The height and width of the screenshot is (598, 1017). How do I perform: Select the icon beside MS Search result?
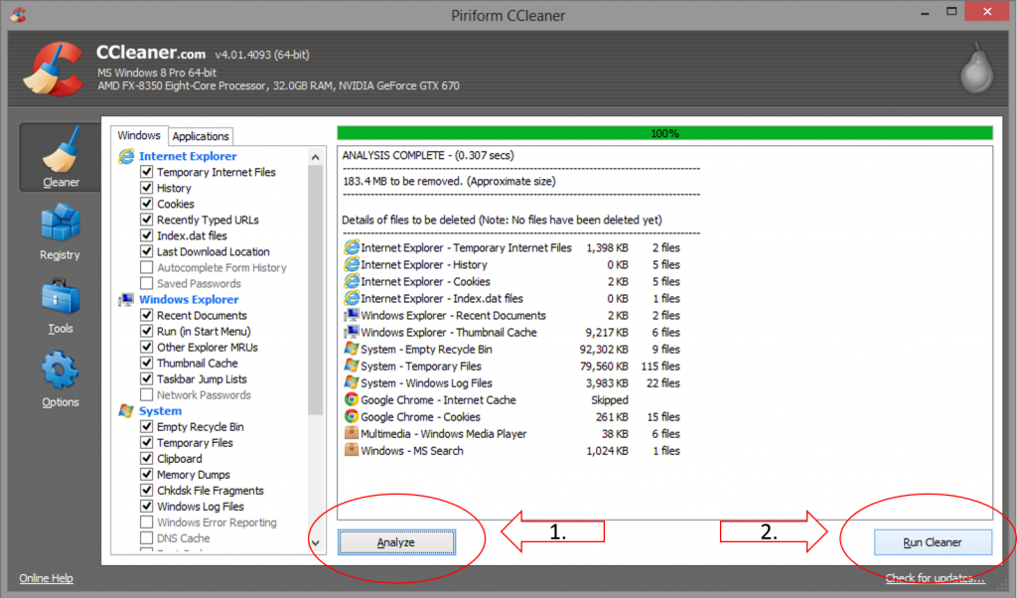351,450
